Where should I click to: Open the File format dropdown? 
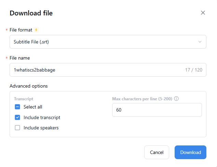point(108,42)
